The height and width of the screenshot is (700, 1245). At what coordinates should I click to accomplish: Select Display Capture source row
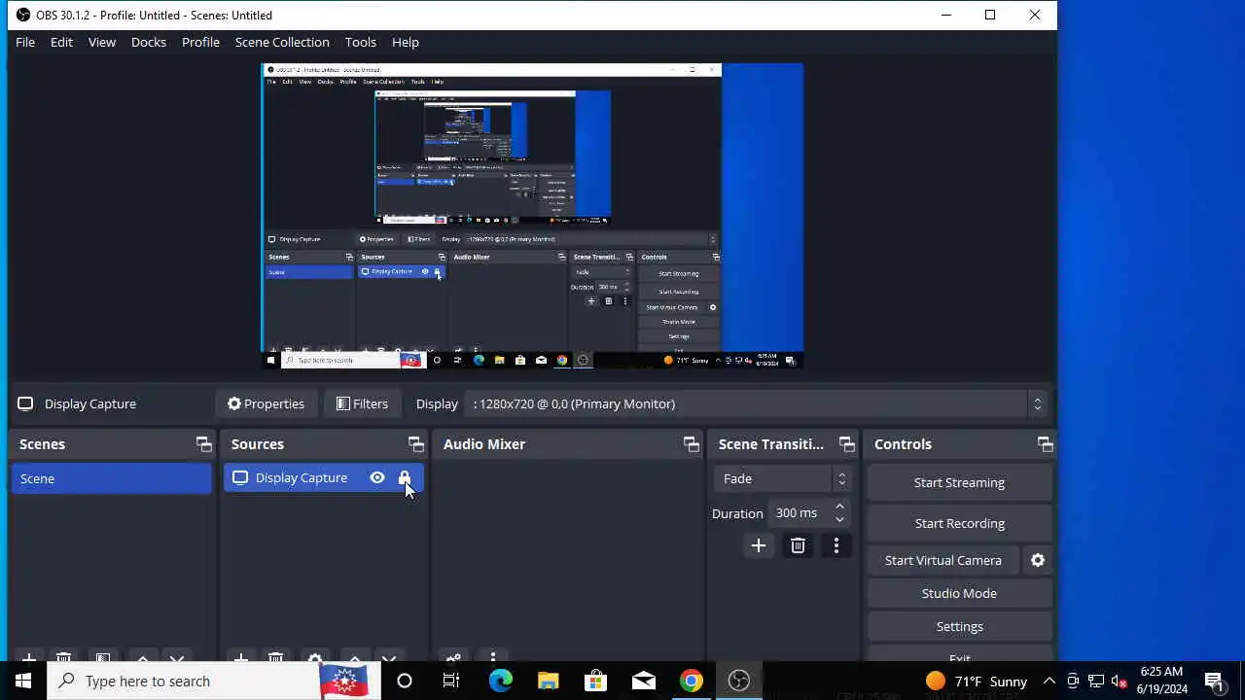324,477
